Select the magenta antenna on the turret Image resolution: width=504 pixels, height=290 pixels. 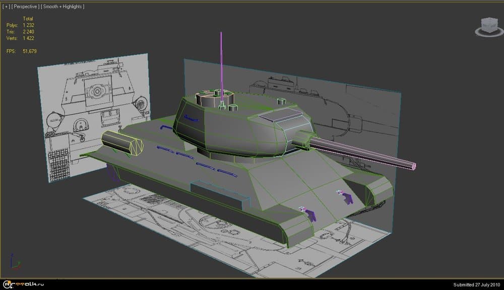[221, 60]
